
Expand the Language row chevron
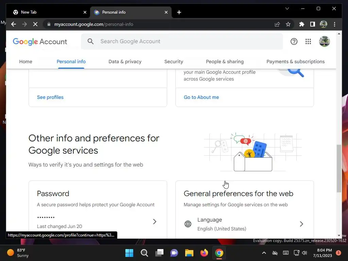(301, 224)
